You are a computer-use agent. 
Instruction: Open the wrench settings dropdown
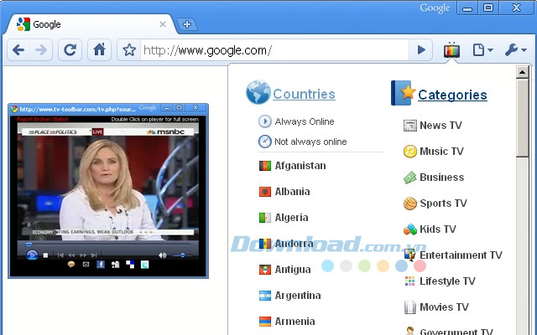(x=516, y=50)
